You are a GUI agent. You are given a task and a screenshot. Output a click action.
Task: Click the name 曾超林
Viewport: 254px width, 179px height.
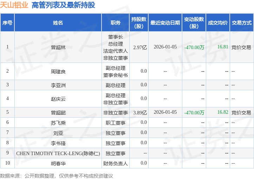pyautogui.click(x=58, y=47)
